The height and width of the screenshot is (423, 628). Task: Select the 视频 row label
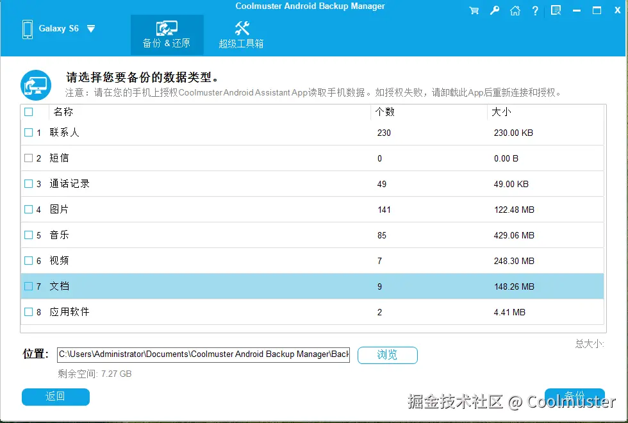click(x=59, y=261)
